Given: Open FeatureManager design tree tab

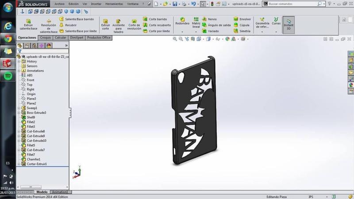Looking at the screenshot, I should 19,46.
